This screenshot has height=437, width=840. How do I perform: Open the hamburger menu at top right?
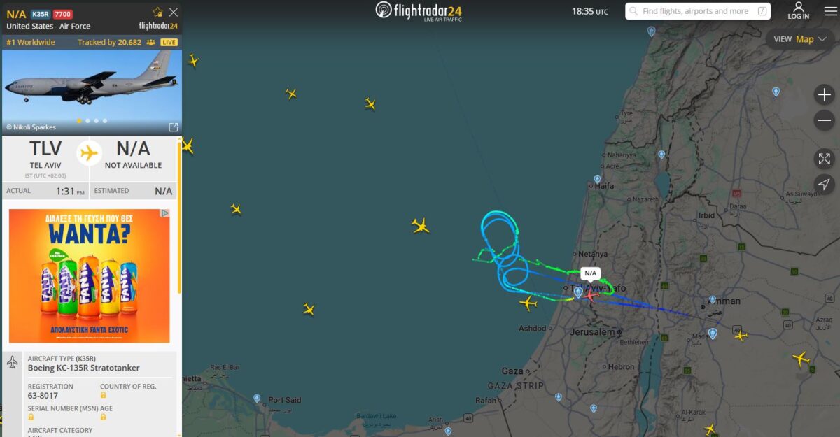click(830, 11)
